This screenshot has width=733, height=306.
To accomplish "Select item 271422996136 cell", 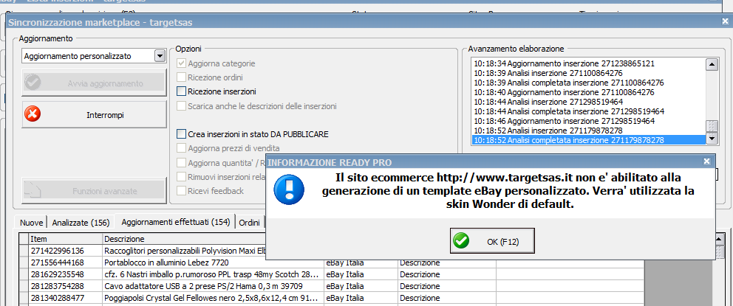I will point(66,251).
